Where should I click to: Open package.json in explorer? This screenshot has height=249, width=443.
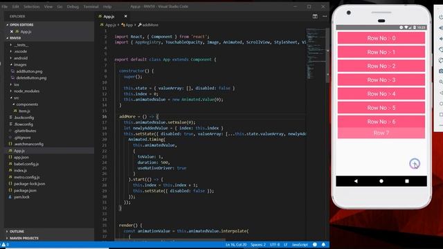click(x=25, y=191)
